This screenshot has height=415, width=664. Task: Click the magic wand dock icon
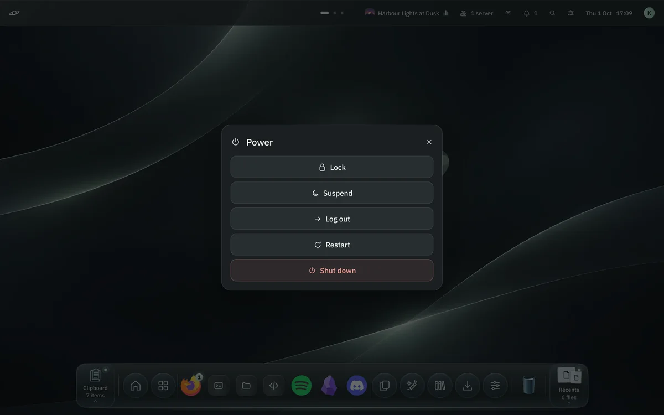[412, 386]
